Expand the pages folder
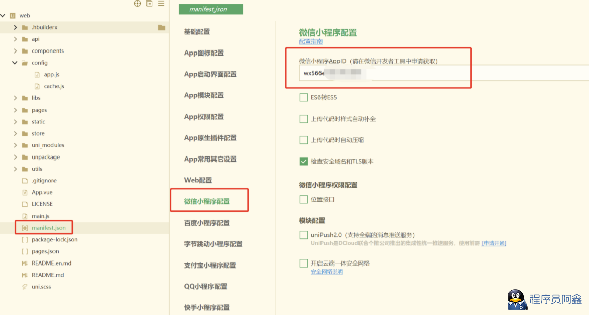 15,110
